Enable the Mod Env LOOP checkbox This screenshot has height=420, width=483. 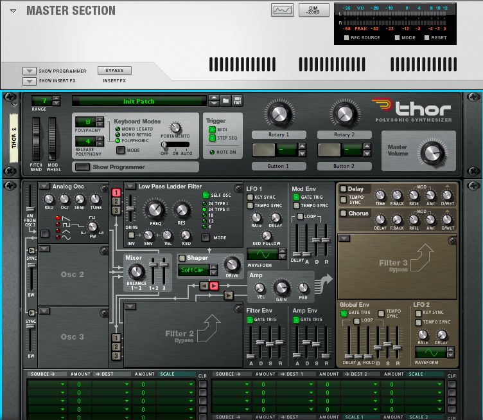coord(300,217)
